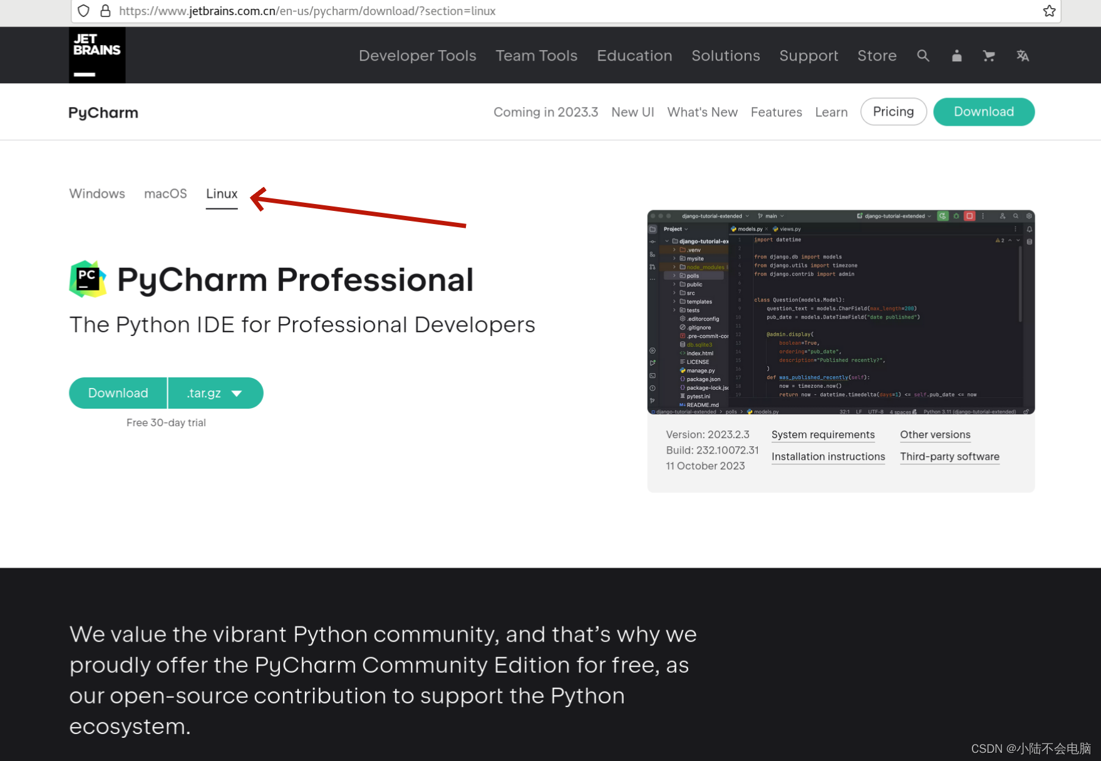Screen dimensions: 1101x761
Task: Click the PyCharm PC product logo
Action: [x=88, y=278]
